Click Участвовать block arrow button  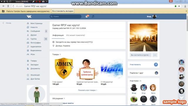point(156,64)
